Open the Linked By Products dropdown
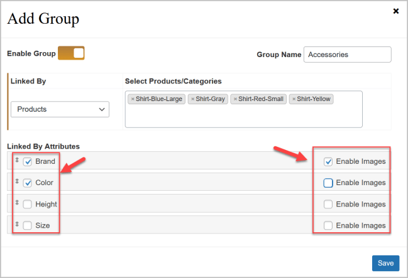Viewport: 408px width, 278px height. tap(60, 109)
